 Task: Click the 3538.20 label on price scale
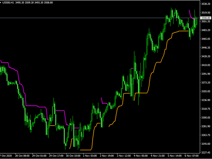point(206,4)
